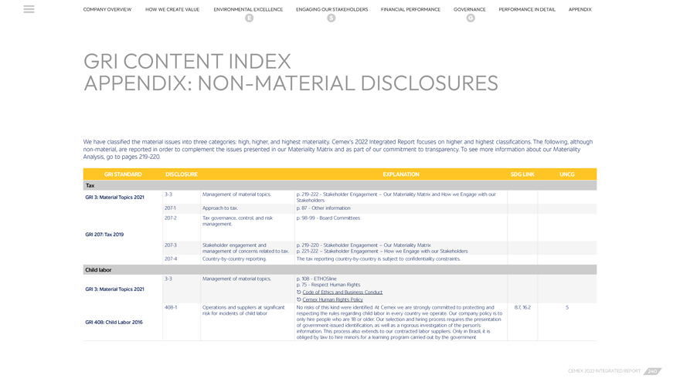Select the UNCG column header
Image resolution: width=680 pixels, height=382 pixels.
pos(567,174)
